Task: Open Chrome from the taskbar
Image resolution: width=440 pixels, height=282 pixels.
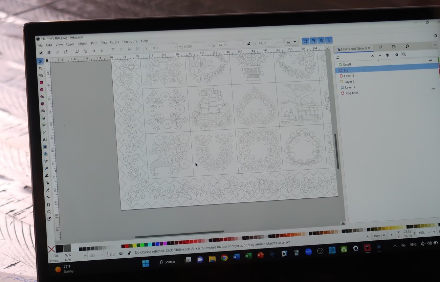Action: tap(224, 258)
